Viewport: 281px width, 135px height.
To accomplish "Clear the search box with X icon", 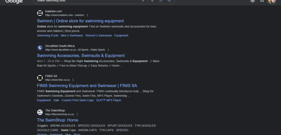I will click(x=143, y=1).
